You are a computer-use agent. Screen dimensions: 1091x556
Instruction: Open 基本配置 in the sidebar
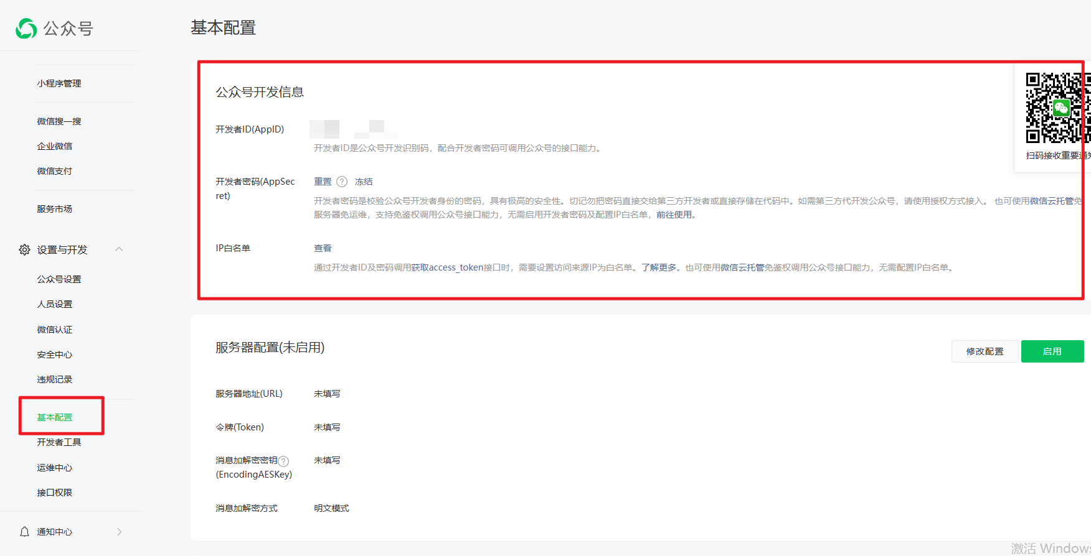point(55,417)
